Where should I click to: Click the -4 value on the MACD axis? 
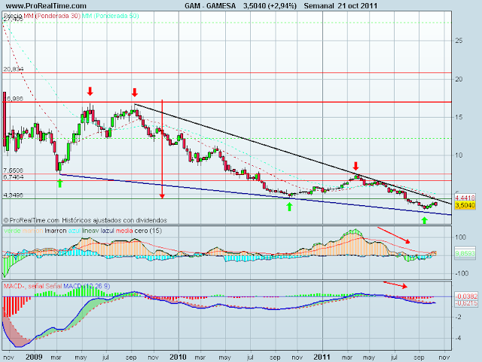(458, 338)
